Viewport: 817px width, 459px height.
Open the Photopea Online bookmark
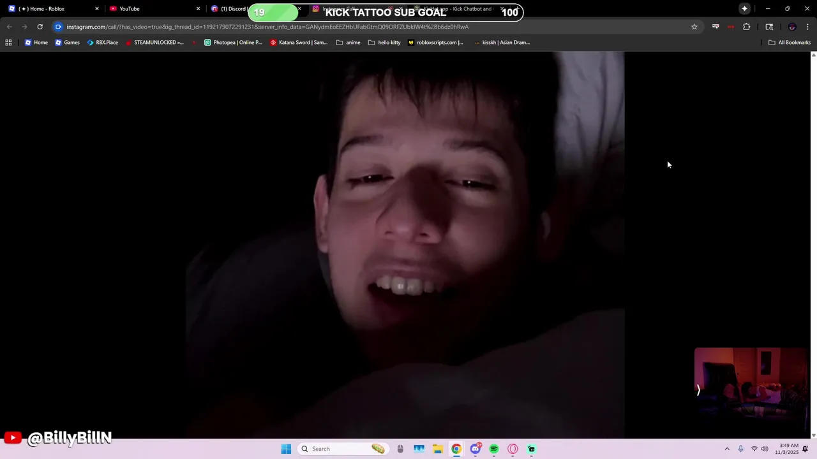pyautogui.click(x=233, y=43)
